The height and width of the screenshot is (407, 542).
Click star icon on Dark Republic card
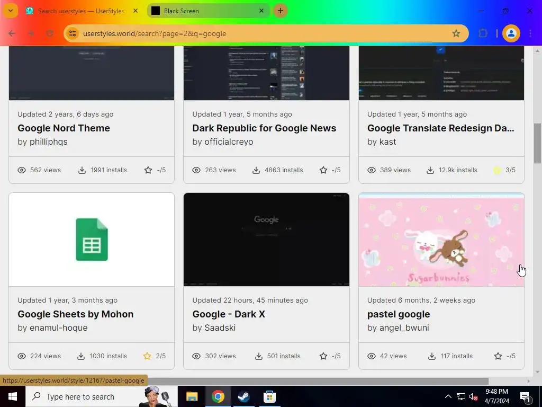point(323,170)
